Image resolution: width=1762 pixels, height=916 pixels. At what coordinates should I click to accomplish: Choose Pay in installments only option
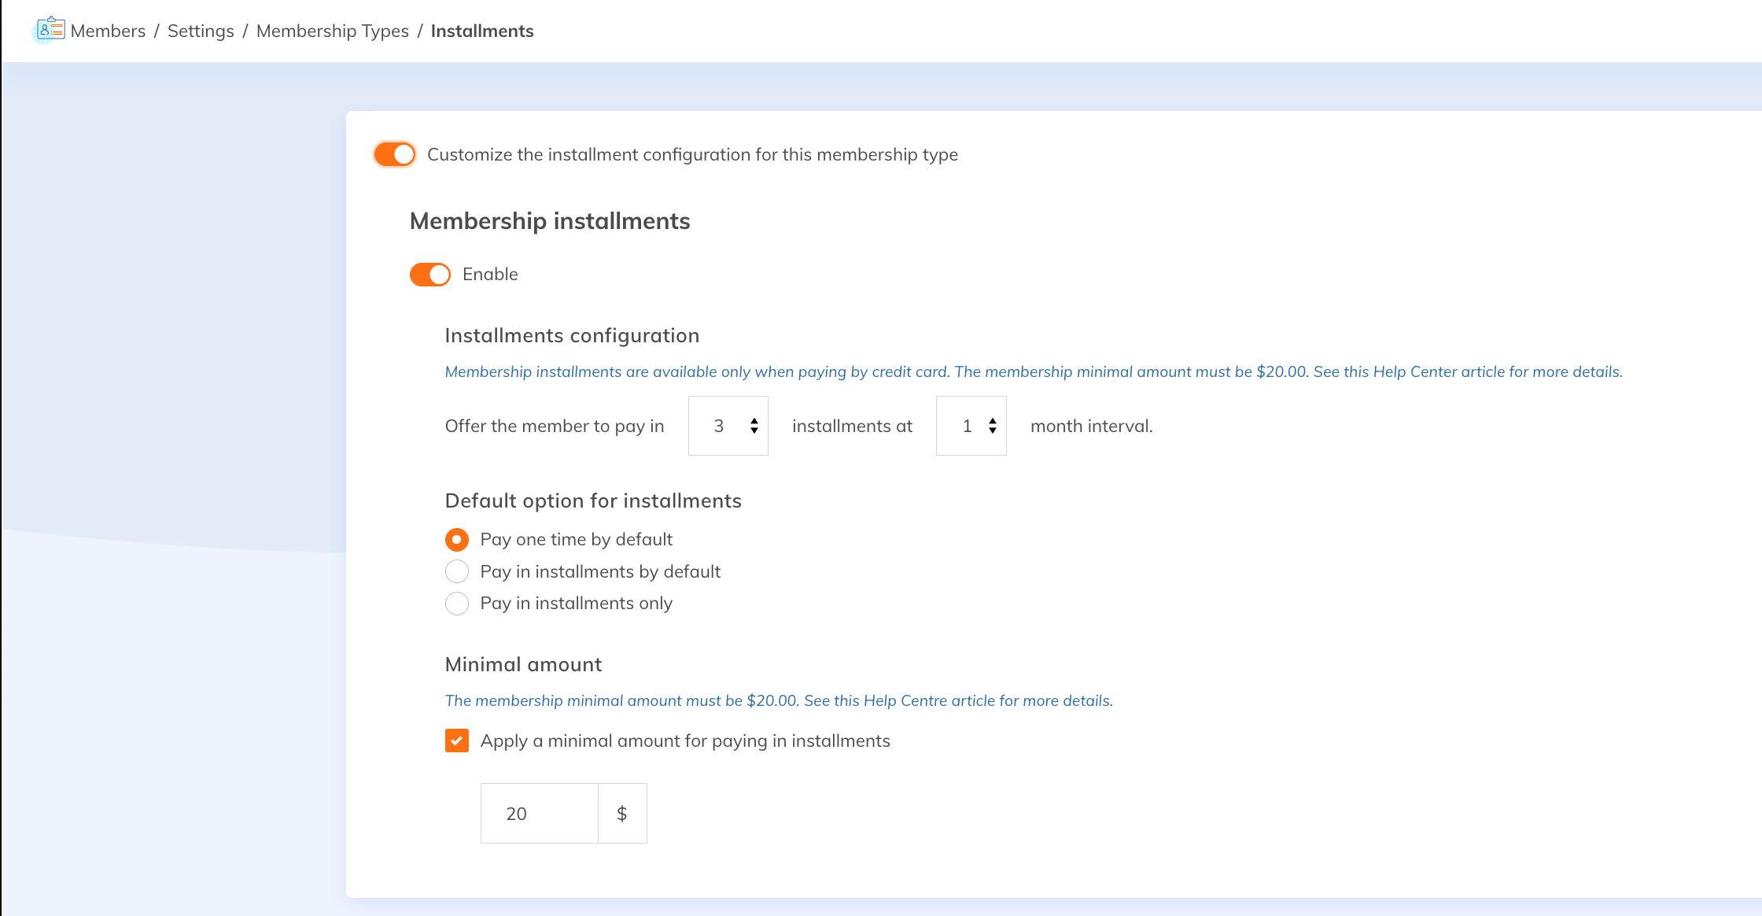point(457,604)
